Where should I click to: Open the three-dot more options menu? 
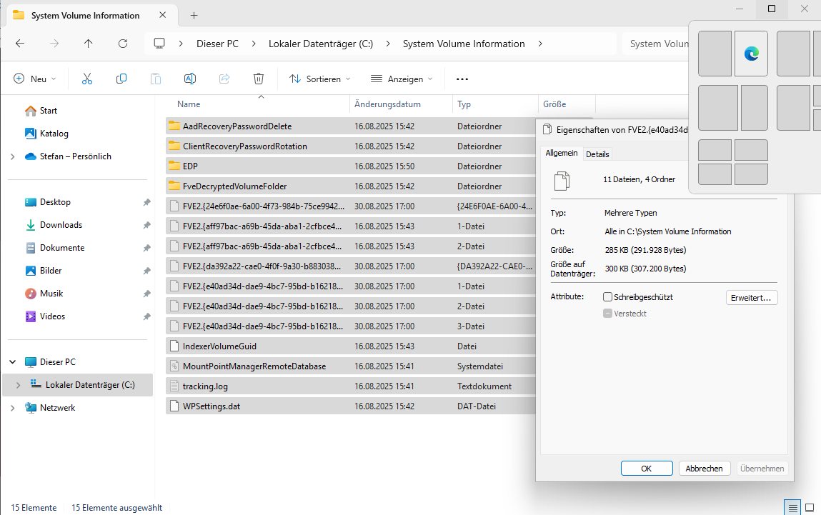pyautogui.click(x=462, y=79)
